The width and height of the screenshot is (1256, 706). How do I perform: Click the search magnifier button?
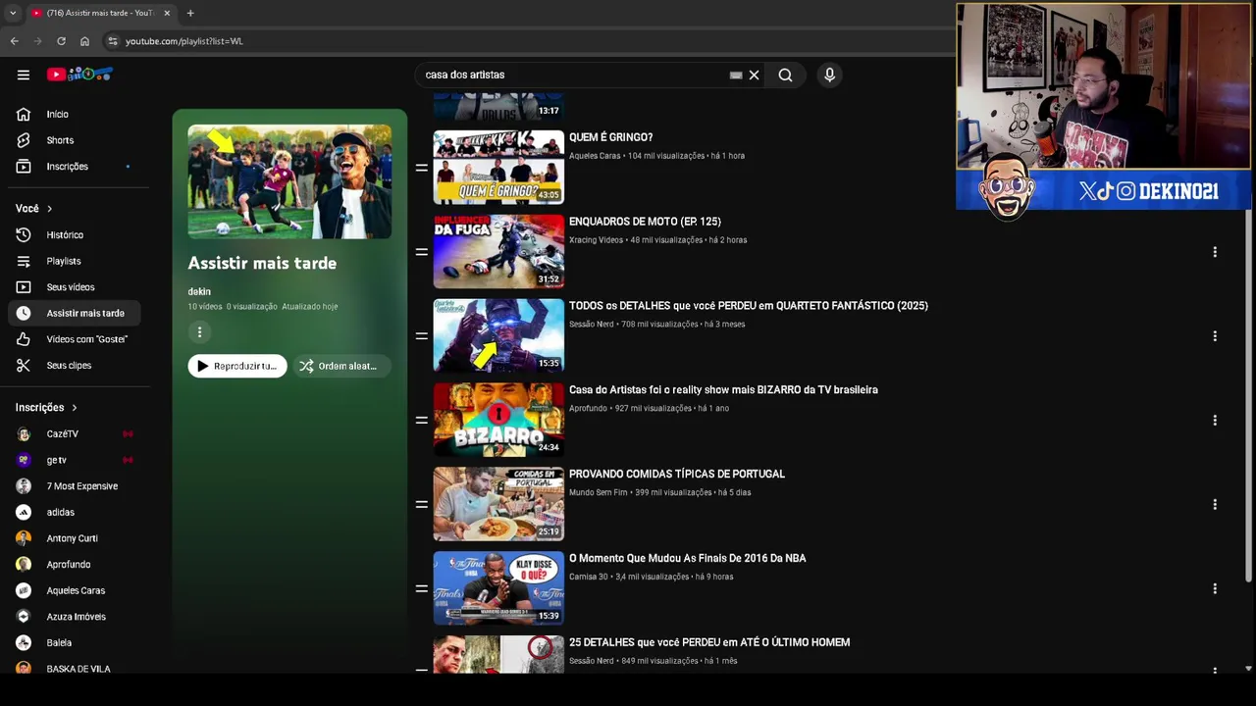(785, 75)
